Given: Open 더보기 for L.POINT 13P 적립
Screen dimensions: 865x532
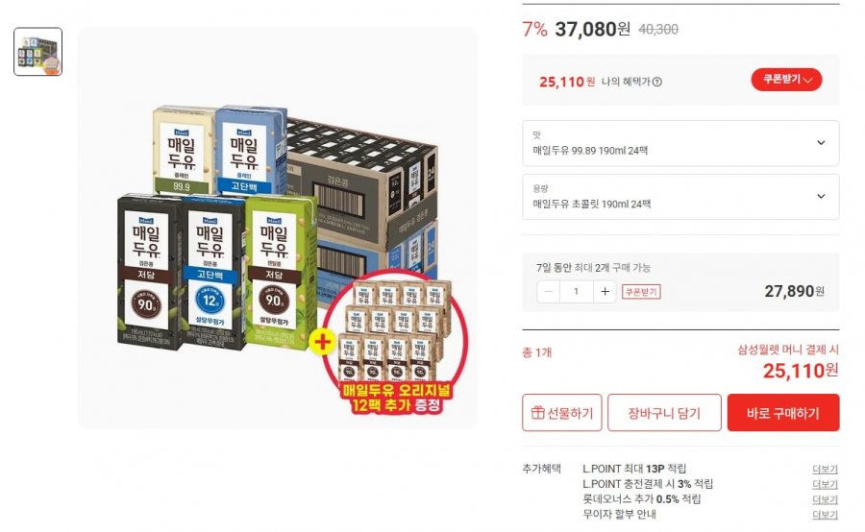Looking at the screenshot, I should pyautogui.click(x=825, y=470).
